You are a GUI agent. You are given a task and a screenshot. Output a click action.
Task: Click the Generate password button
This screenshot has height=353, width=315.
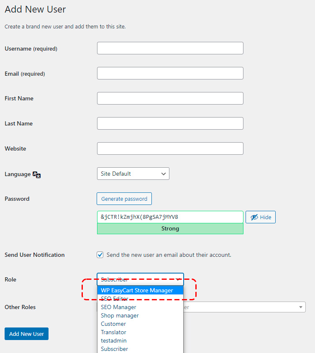point(124,199)
